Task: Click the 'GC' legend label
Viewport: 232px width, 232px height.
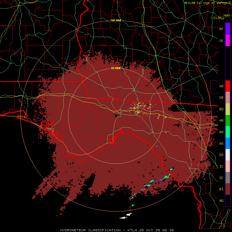Action: (x=221, y=178)
